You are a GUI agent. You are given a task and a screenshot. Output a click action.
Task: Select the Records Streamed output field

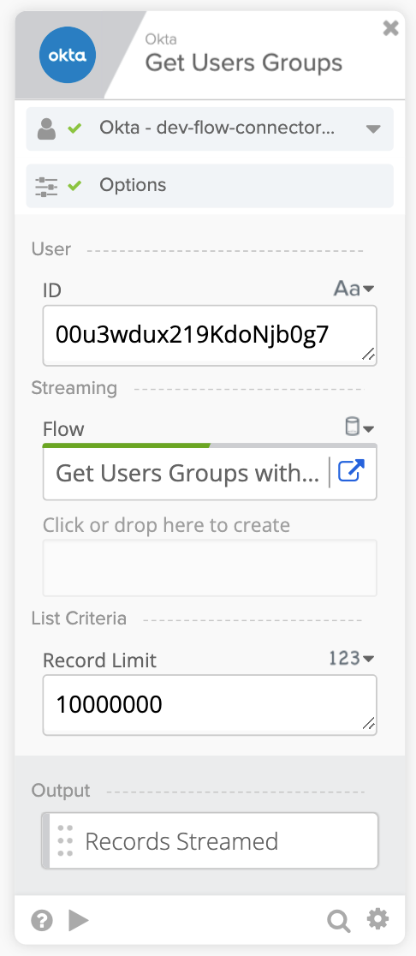coord(210,840)
